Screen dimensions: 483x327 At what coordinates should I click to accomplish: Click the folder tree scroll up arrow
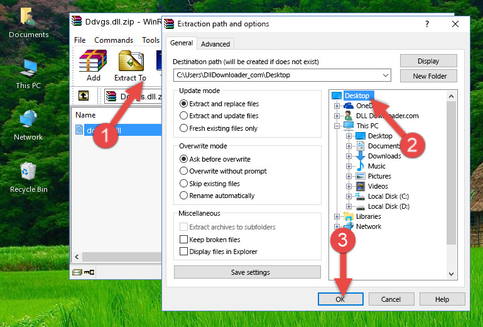tap(451, 96)
